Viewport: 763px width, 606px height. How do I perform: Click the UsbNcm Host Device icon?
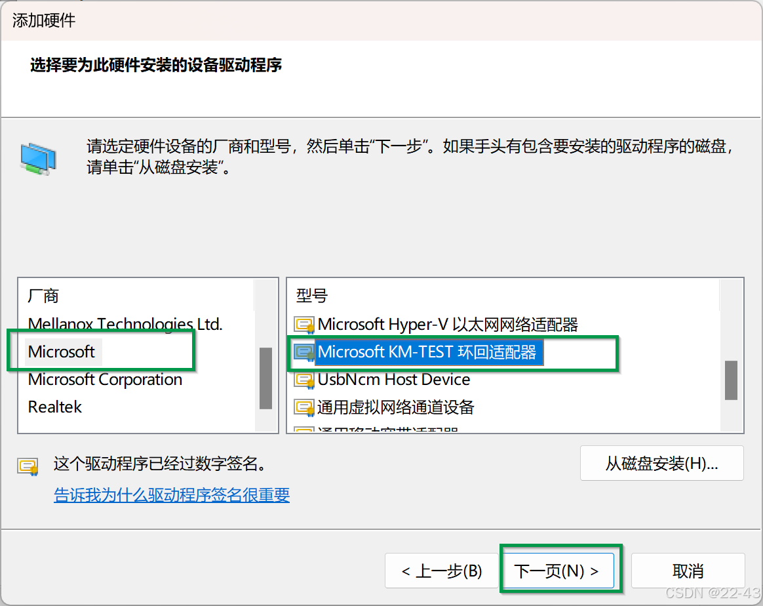(x=304, y=380)
